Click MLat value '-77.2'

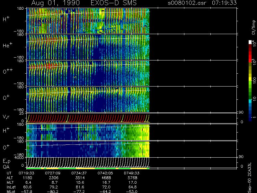coord(79,191)
